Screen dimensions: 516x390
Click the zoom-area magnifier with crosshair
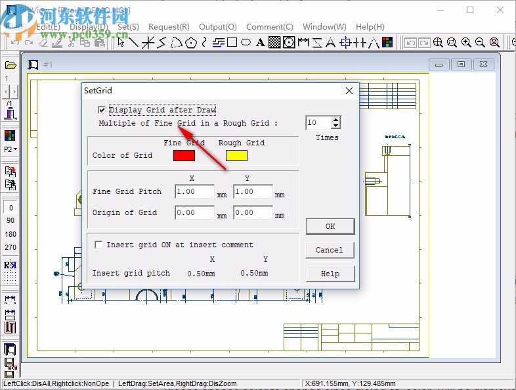[438, 42]
